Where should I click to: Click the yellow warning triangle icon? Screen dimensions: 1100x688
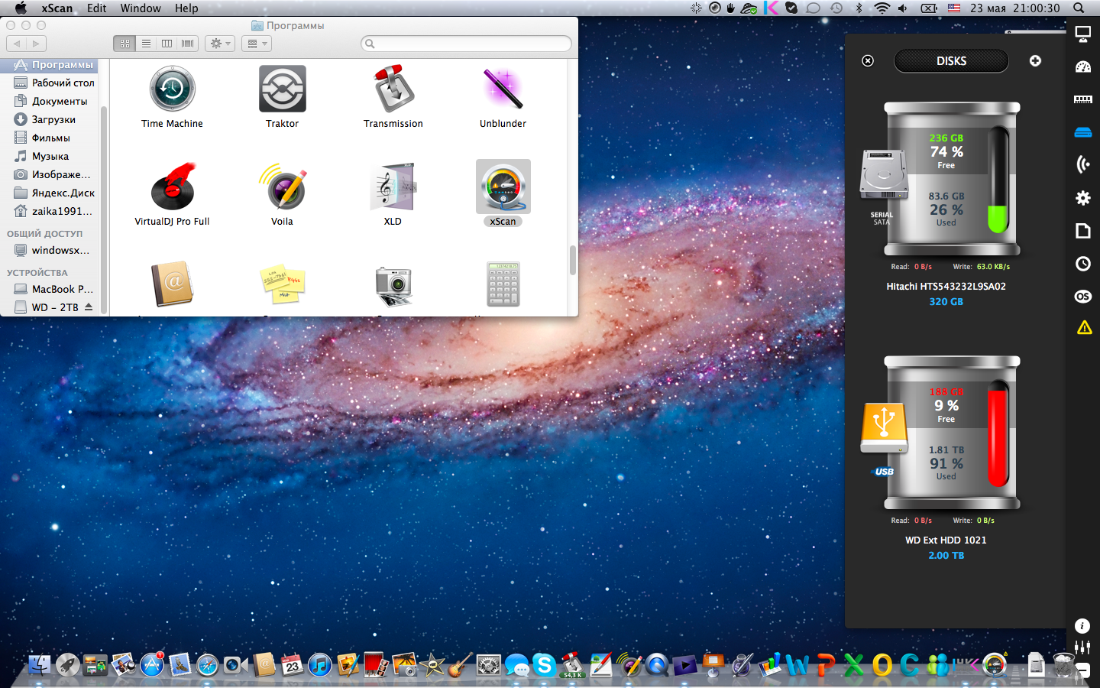1083,328
